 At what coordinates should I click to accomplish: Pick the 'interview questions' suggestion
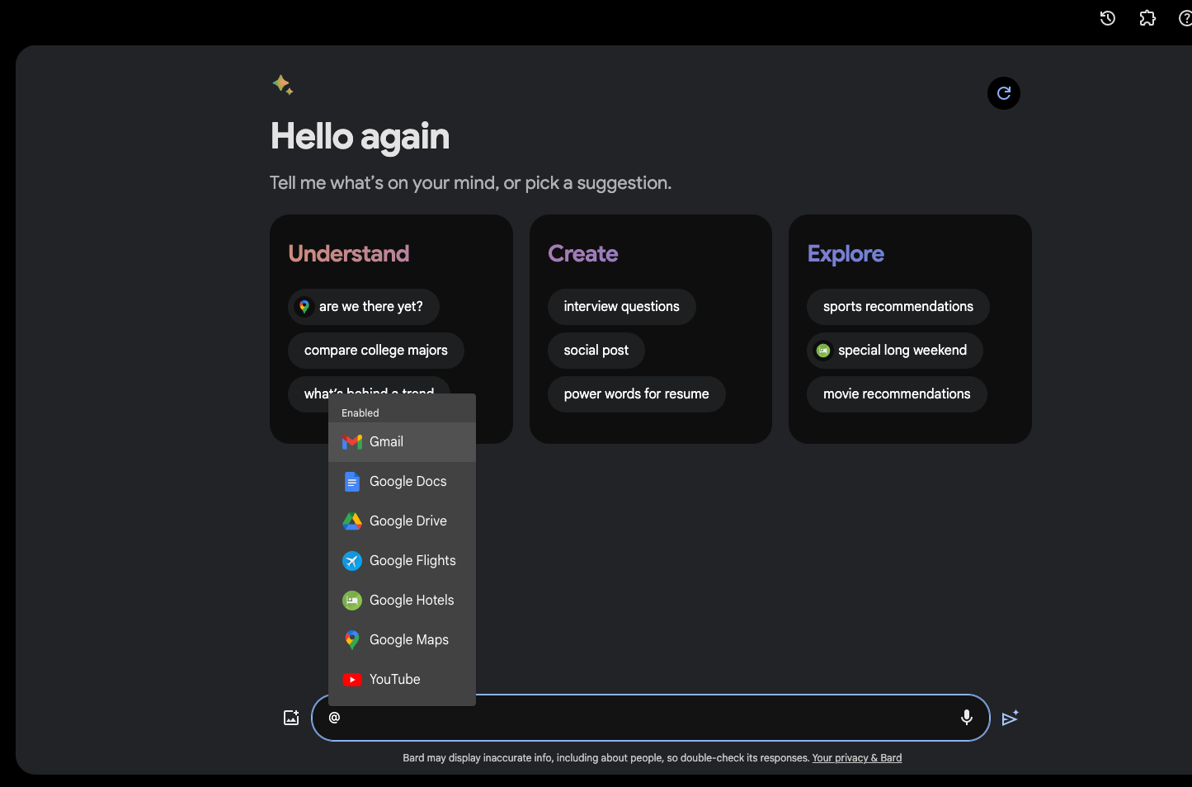coord(622,307)
